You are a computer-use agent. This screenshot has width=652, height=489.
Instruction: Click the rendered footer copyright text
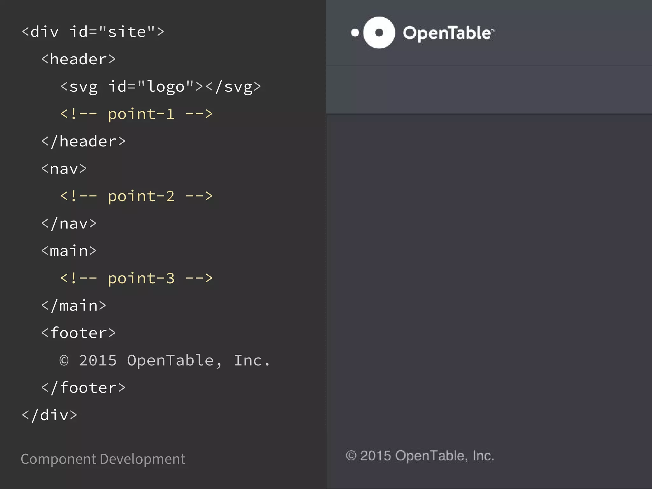click(x=420, y=456)
